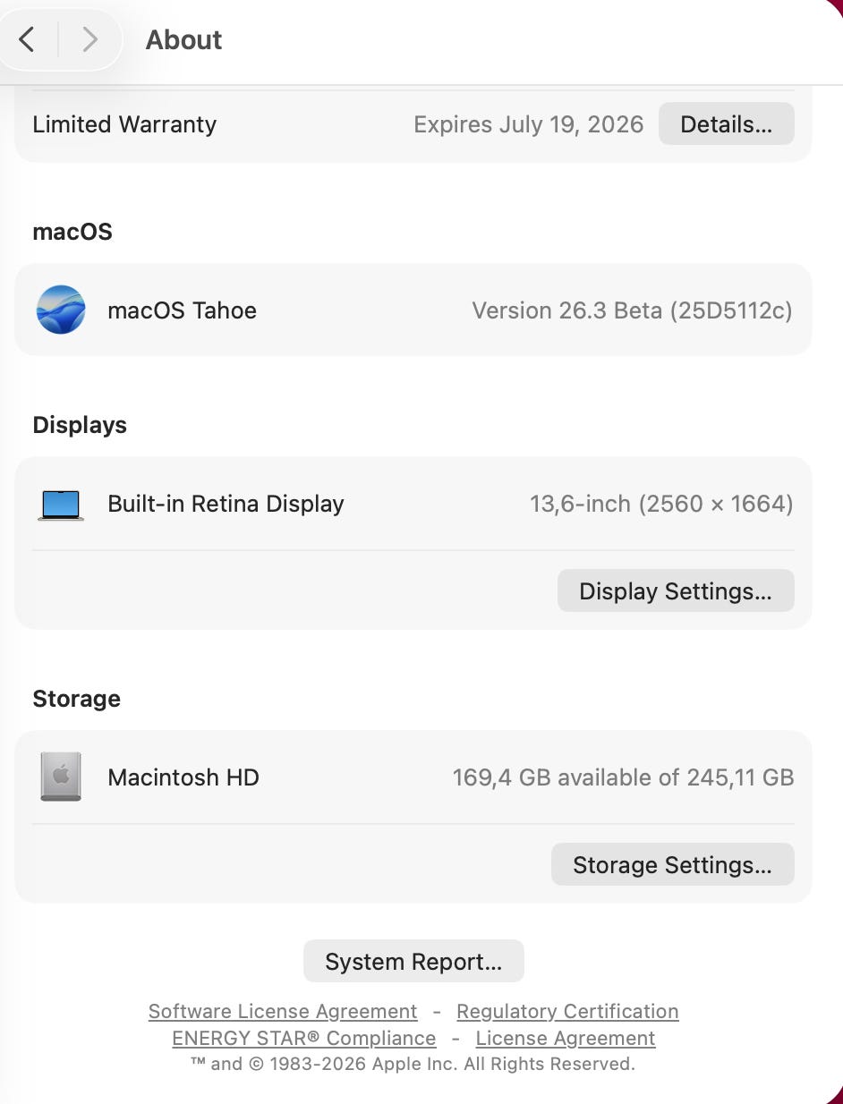Click the macOS Tahoe logo icon
Viewport: 843px width, 1104px height.
point(61,310)
